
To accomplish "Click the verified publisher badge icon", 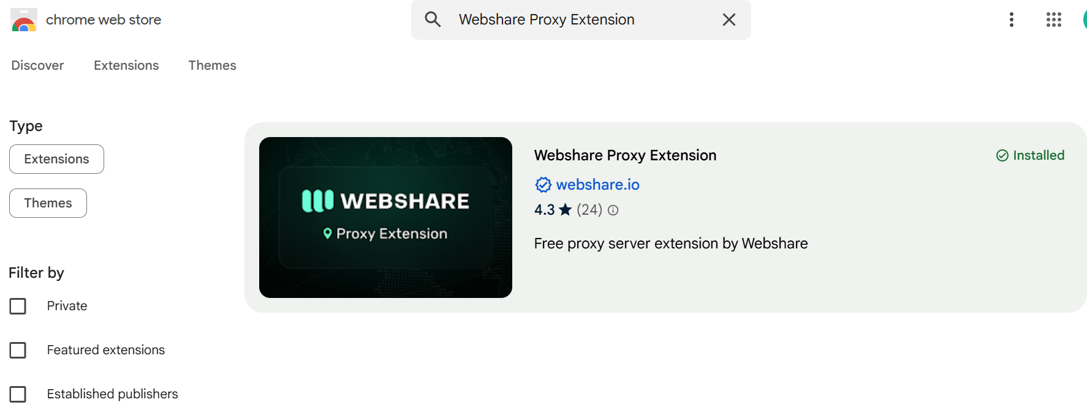I will point(543,185).
